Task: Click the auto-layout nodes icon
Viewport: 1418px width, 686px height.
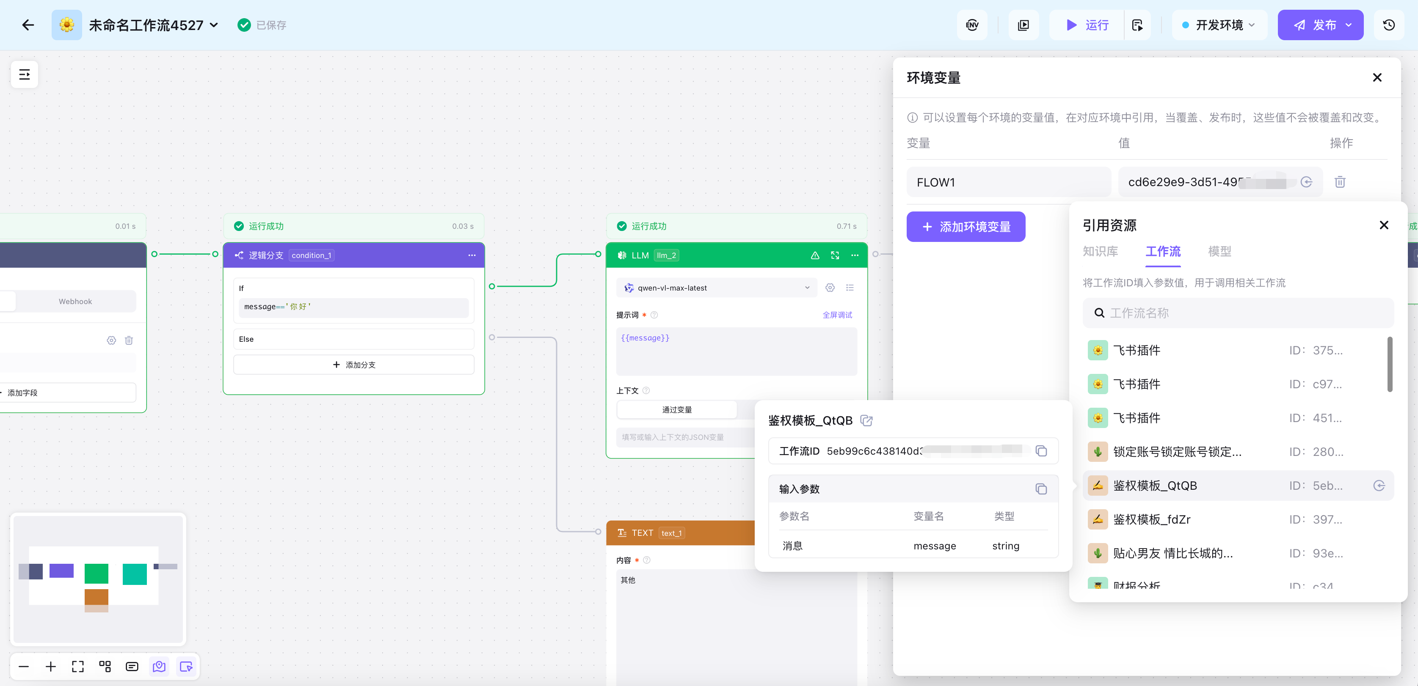Action: click(x=105, y=667)
